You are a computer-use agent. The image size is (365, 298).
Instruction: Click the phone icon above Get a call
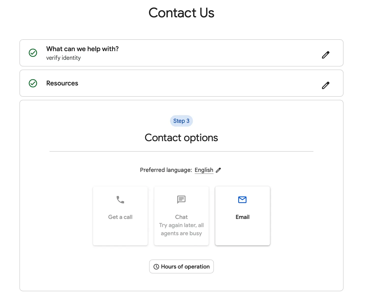click(x=120, y=200)
